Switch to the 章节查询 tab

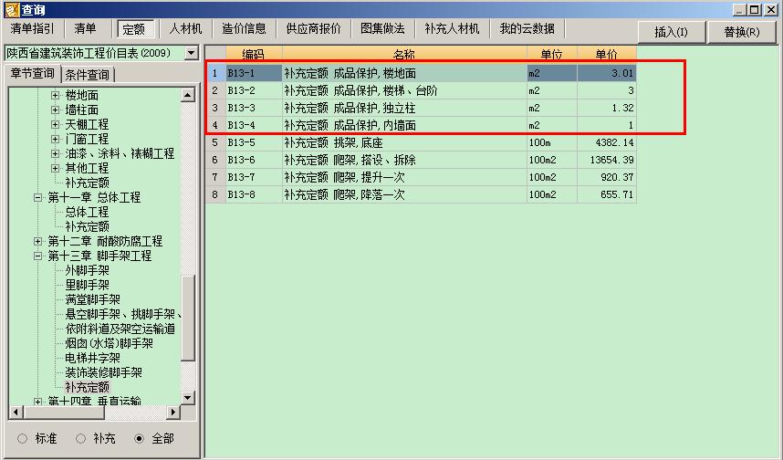tap(33, 73)
